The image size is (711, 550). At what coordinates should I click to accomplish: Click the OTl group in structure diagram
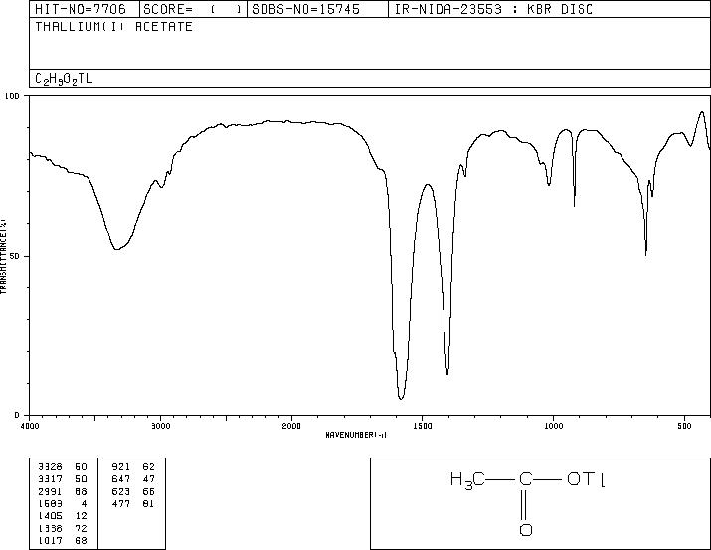pyautogui.click(x=586, y=479)
